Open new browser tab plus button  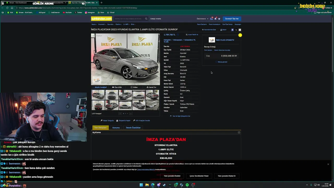pyautogui.click(x=102, y=3)
